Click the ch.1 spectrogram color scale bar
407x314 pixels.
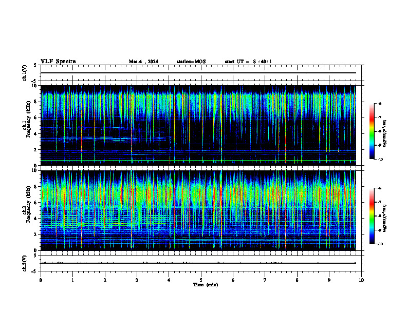(x=372, y=131)
